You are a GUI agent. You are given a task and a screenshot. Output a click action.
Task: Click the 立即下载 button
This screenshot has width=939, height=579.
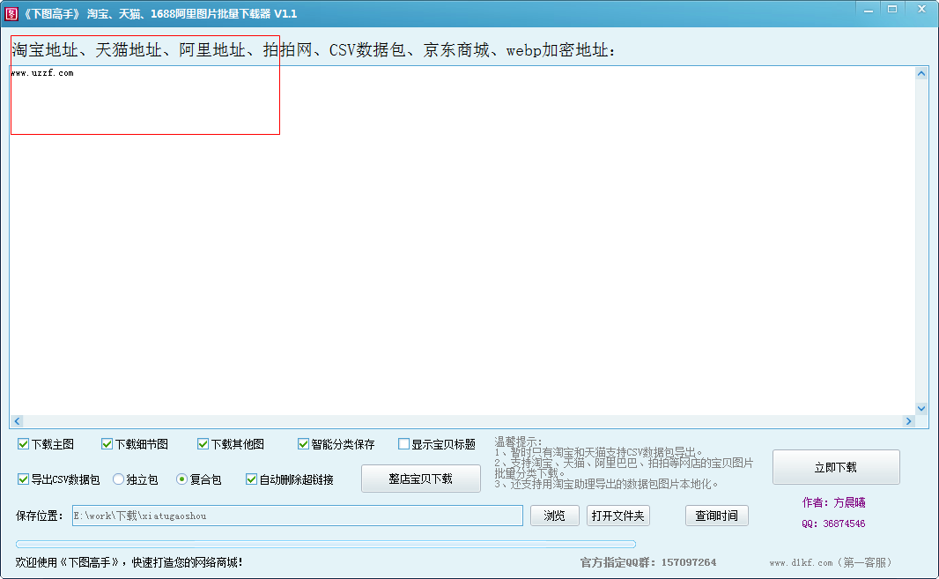(x=835, y=467)
